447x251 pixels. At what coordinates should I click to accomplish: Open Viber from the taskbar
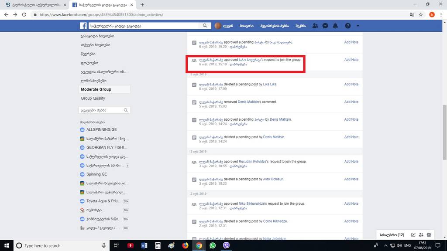pos(226,246)
